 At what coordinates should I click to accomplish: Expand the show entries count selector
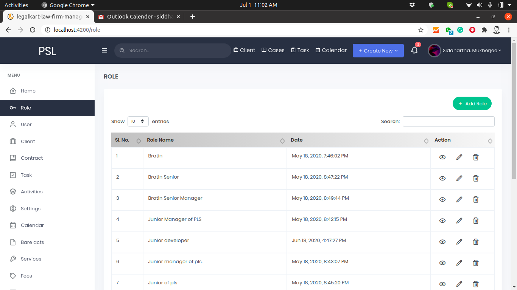pos(138,121)
